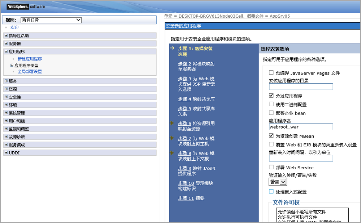Select 允许执行可执行文件 in list
The image size is (361, 223).
point(297,217)
